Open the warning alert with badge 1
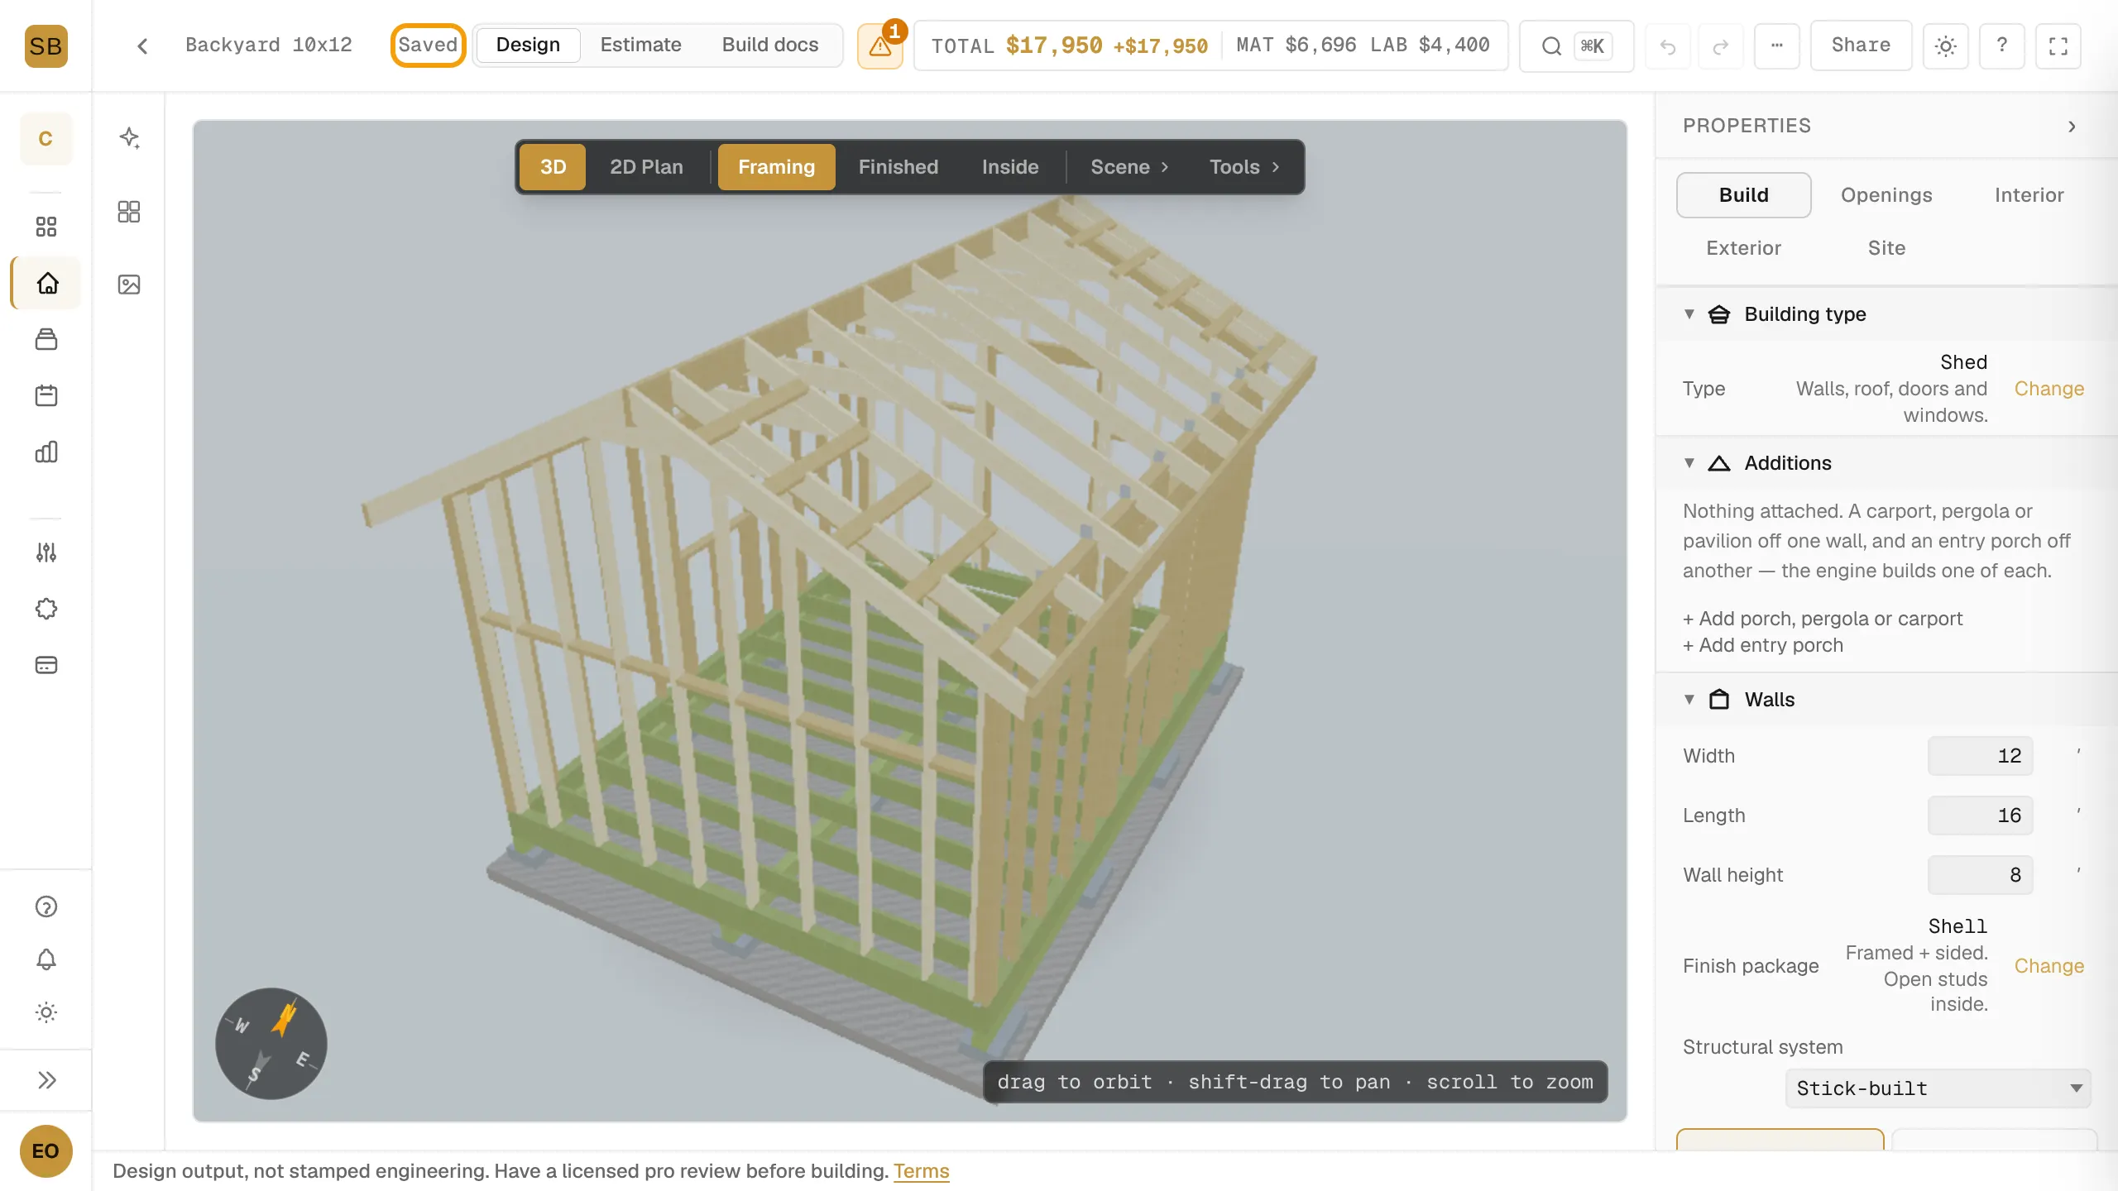The width and height of the screenshot is (2118, 1191). pyautogui.click(x=880, y=45)
